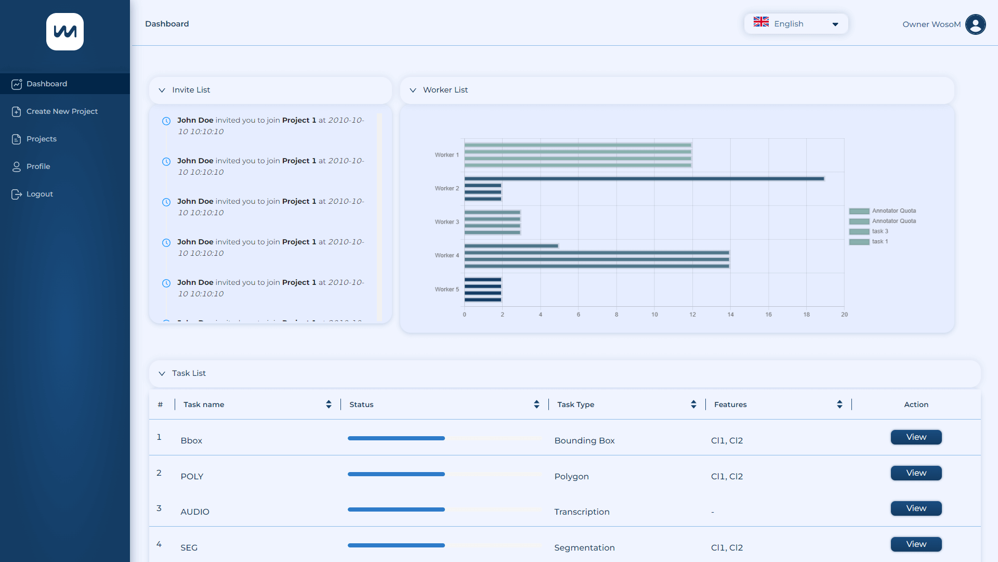
Task: Click clock icon of first invite
Action: [166, 121]
